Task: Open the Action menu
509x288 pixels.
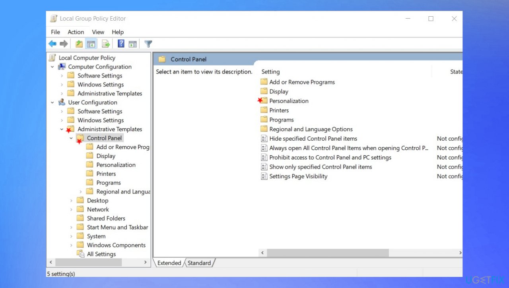Action: point(76,32)
